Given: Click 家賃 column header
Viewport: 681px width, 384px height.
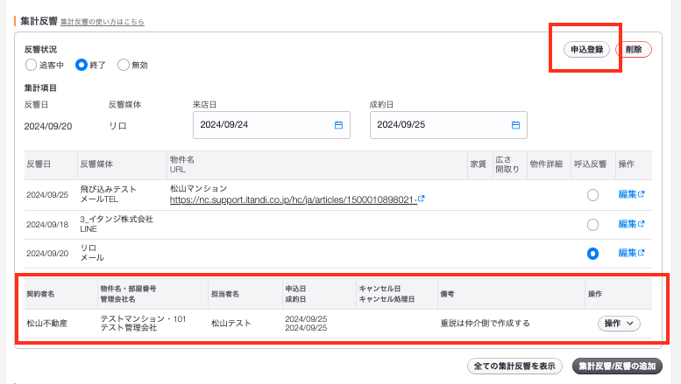Looking at the screenshot, I should [478, 164].
